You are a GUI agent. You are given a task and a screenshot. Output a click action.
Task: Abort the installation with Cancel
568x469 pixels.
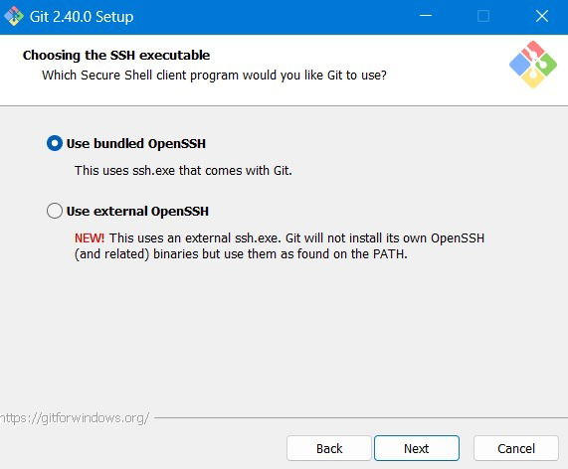pyautogui.click(x=516, y=448)
